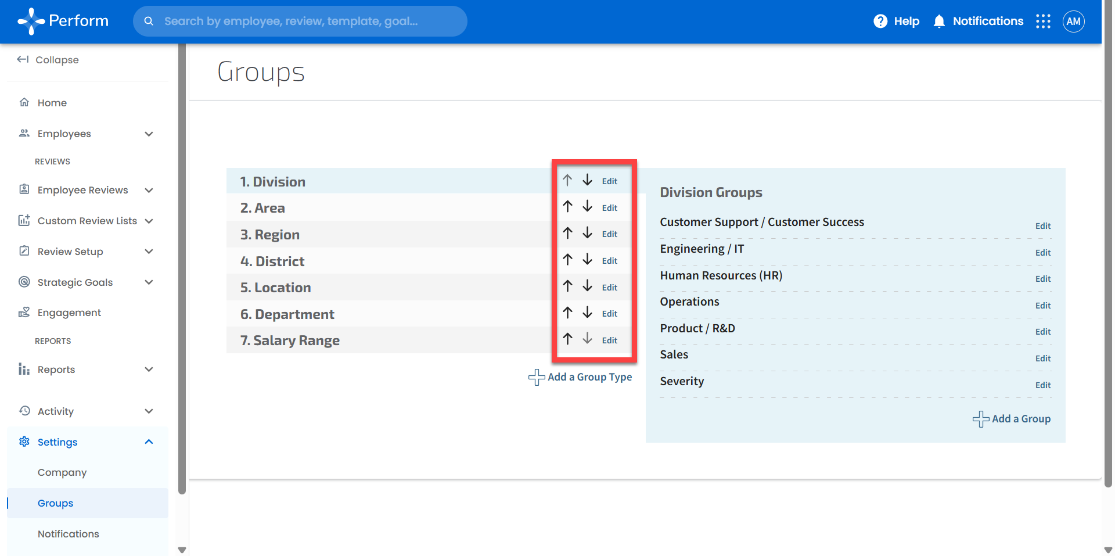Screen dimensions: 1115x556
Task: Click Add a Group link
Action: coord(1012,419)
